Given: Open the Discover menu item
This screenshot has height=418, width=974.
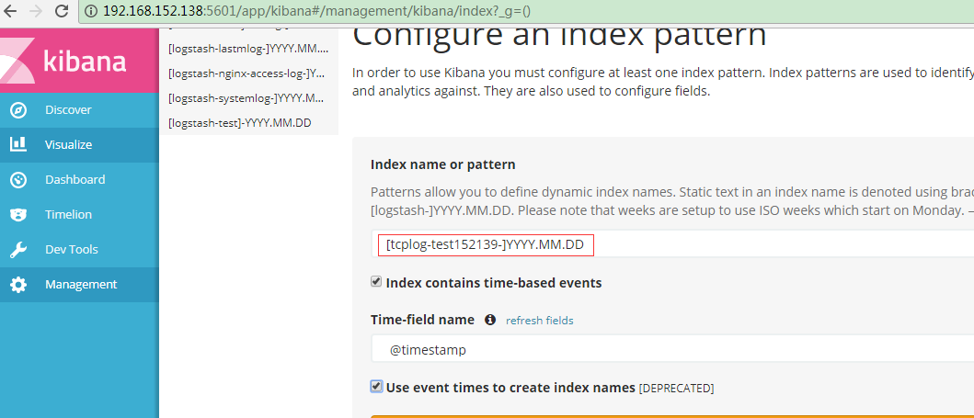Looking at the screenshot, I should point(79,110).
